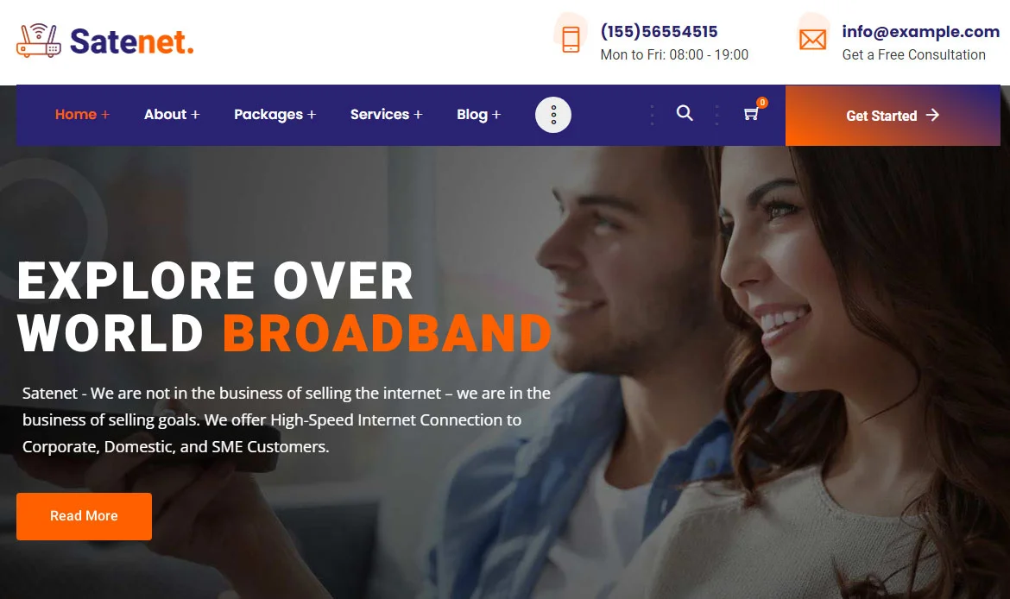Click the BROADBAND hero headline word
Image resolution: width=1010 pixels, height=599 pixels.
point(387,333)
